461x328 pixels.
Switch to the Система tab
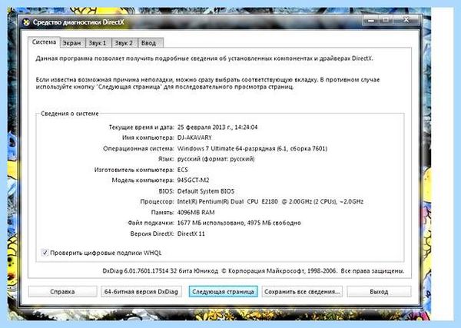coord(44,42)
